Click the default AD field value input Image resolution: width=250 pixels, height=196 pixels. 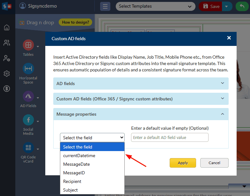pyautogui.click(x=170, y=137)
